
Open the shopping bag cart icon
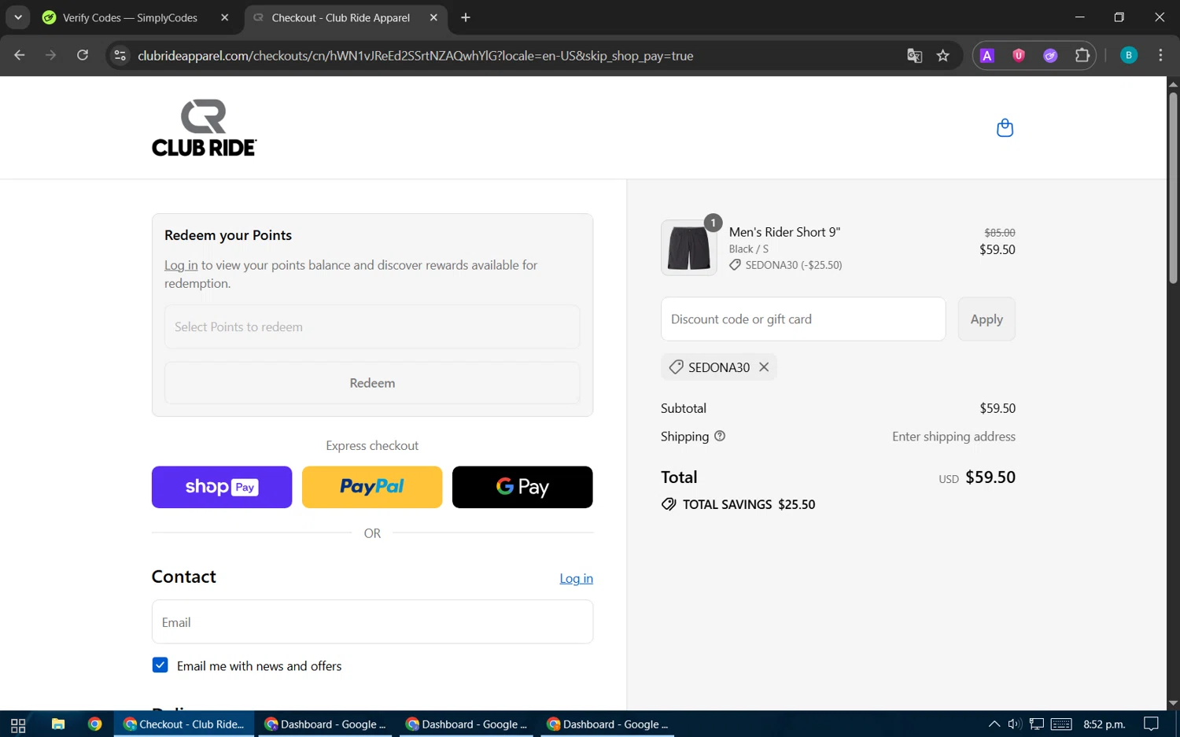click(1005, 127)
